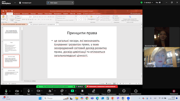The height and width of the screenshot is (101, 180).
Task: Open the Анімація ribbon tab
Action: click(x=40, y=14)
